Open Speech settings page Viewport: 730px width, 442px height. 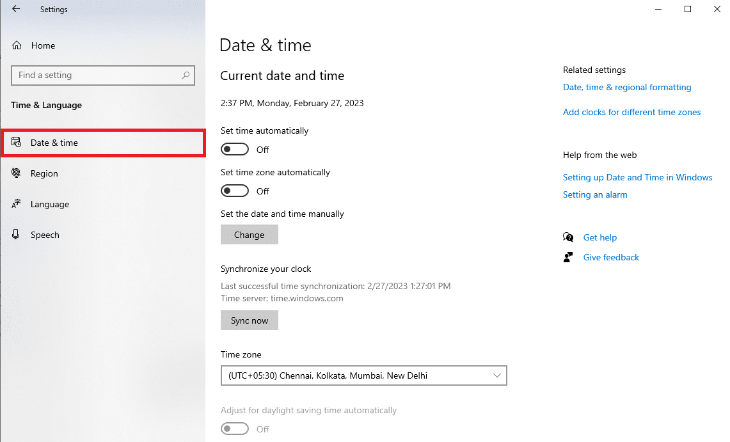pos(103,235)
